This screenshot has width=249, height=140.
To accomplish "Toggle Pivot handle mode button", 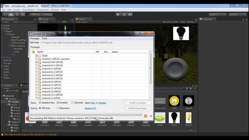I will (35, 14).
